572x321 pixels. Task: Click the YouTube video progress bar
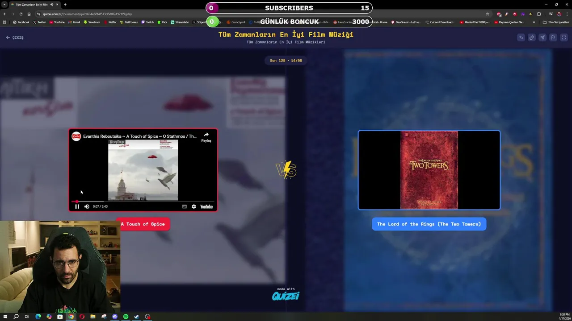(x=143, y=202)
